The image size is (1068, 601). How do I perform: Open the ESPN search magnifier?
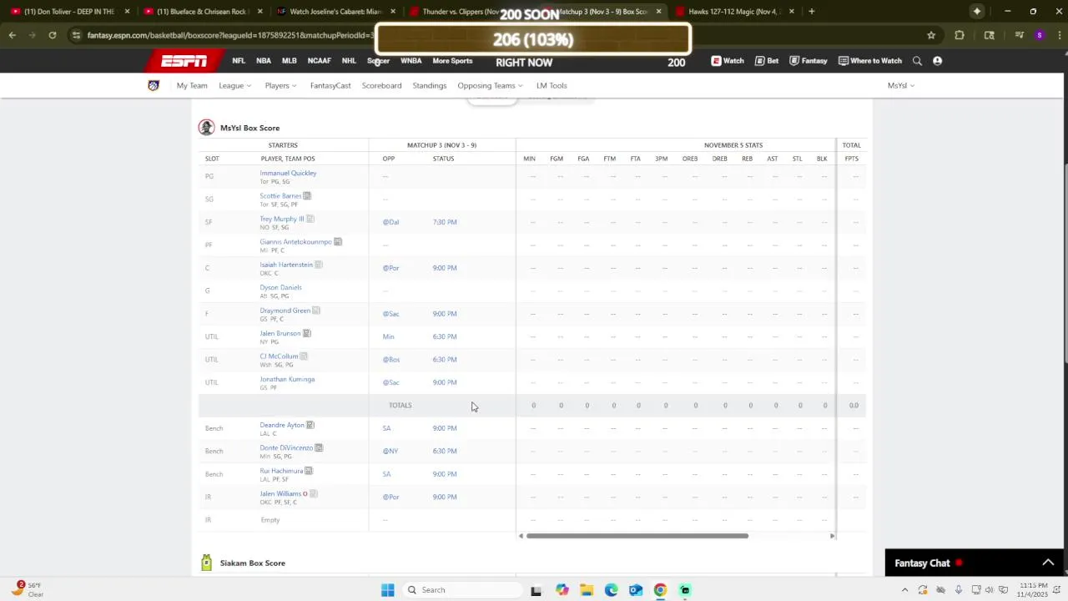point(917,61)
